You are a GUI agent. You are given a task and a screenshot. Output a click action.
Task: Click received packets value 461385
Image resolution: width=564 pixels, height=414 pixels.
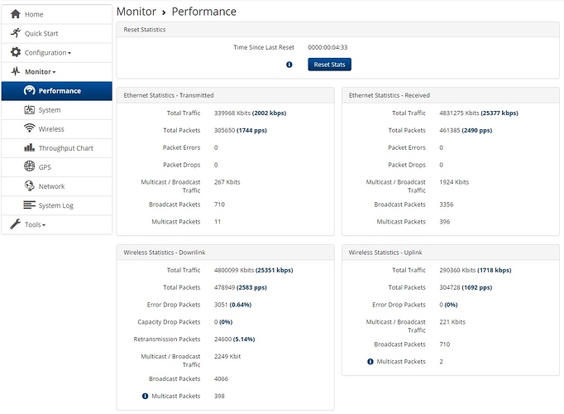[450, 130]
